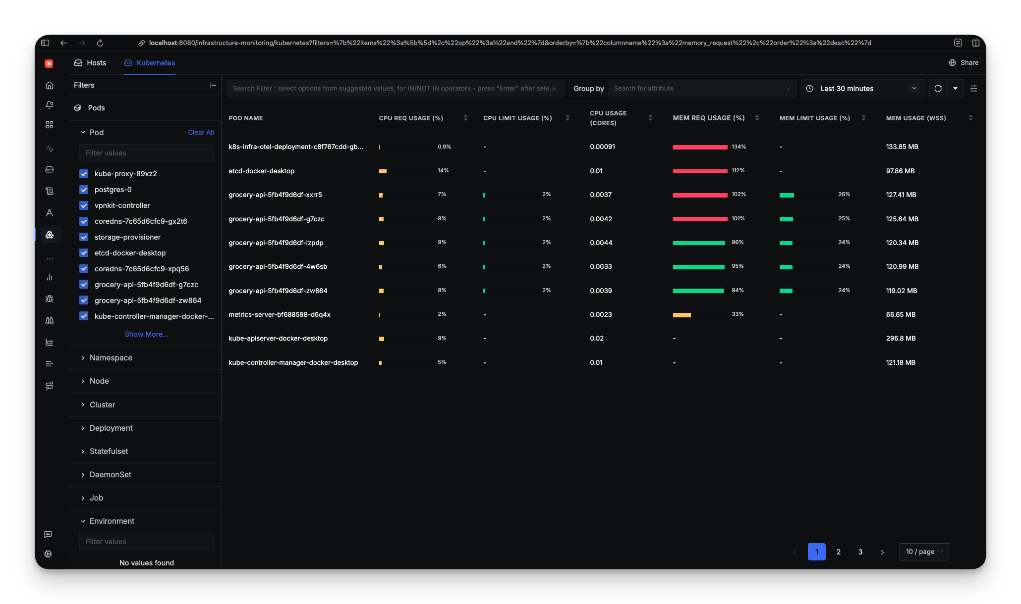Uncheck vpnkit-controller in the Pod list

(x=84, y=205)
